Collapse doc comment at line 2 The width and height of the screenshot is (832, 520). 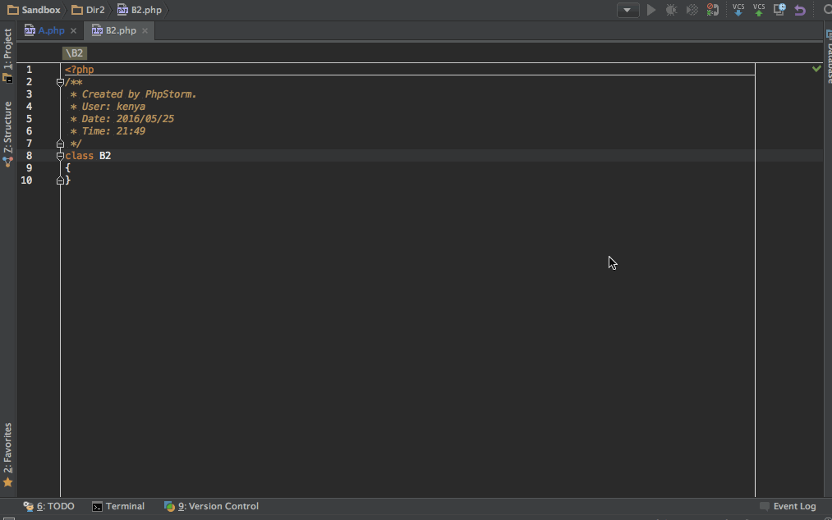coord(60,82)
